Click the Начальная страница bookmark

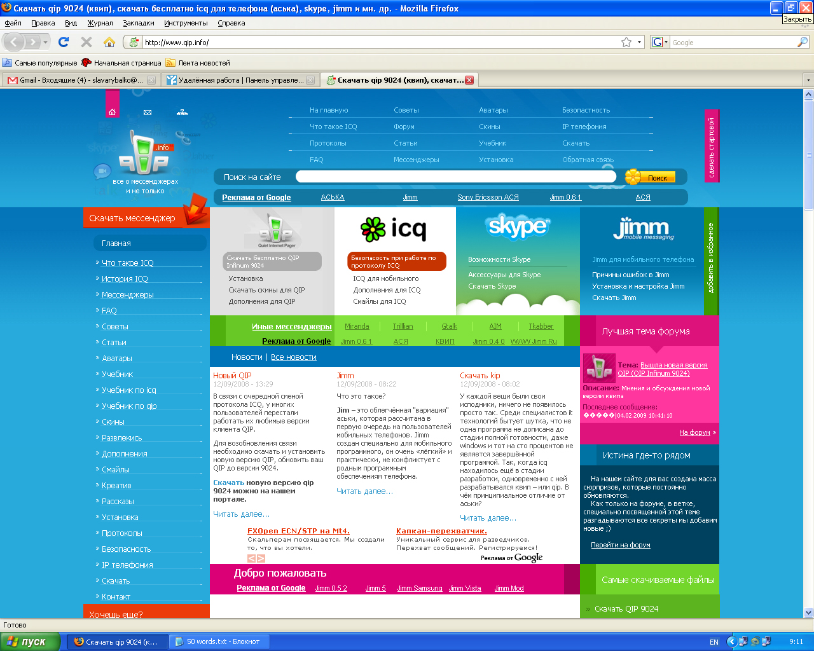pyautogui.click(x=121, y=63)
